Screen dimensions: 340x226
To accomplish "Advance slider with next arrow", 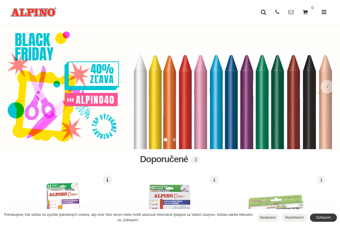I will pyautogui.click(x=327, y=87).
